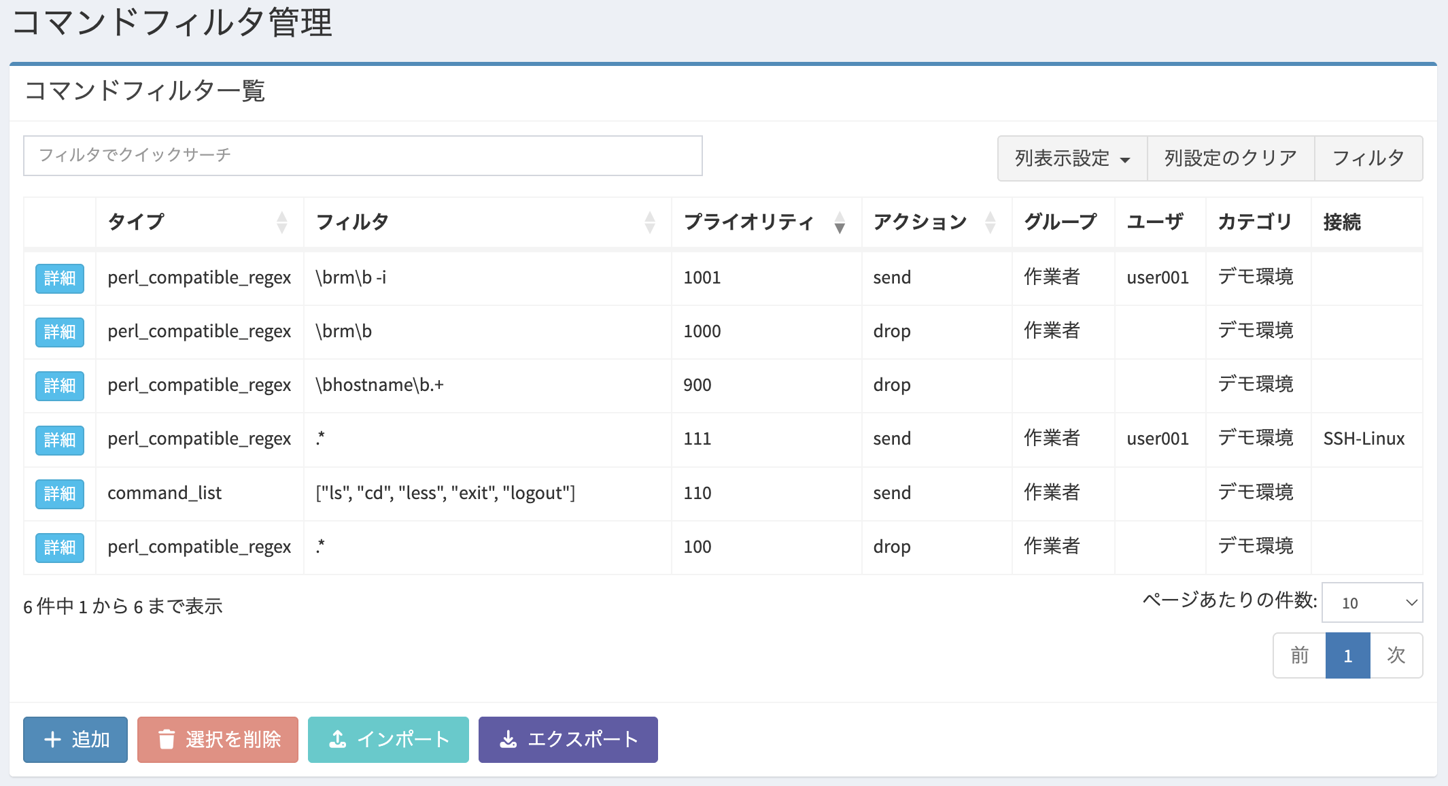Select the row with SSH-Linux connection
The image size is (1448, 786).
click(x=1363, y=439)
